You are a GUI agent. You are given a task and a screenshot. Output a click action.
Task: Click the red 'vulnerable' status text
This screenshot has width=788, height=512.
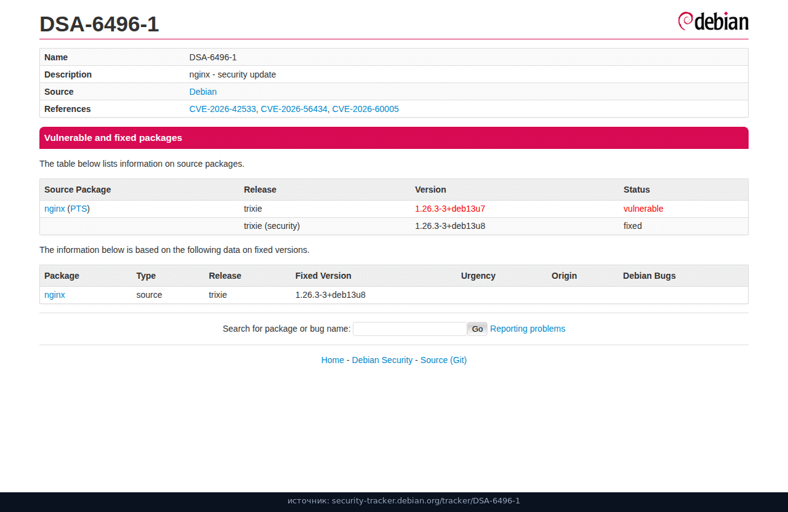coord(643,209)
